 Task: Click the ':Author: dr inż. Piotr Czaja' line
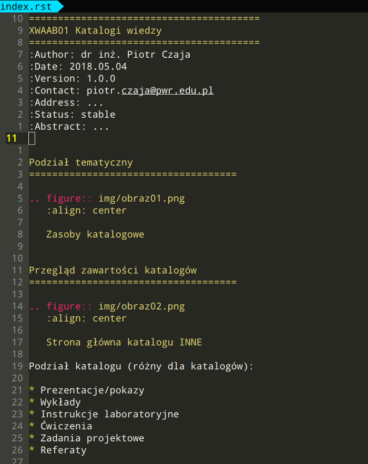click(110, 55)
